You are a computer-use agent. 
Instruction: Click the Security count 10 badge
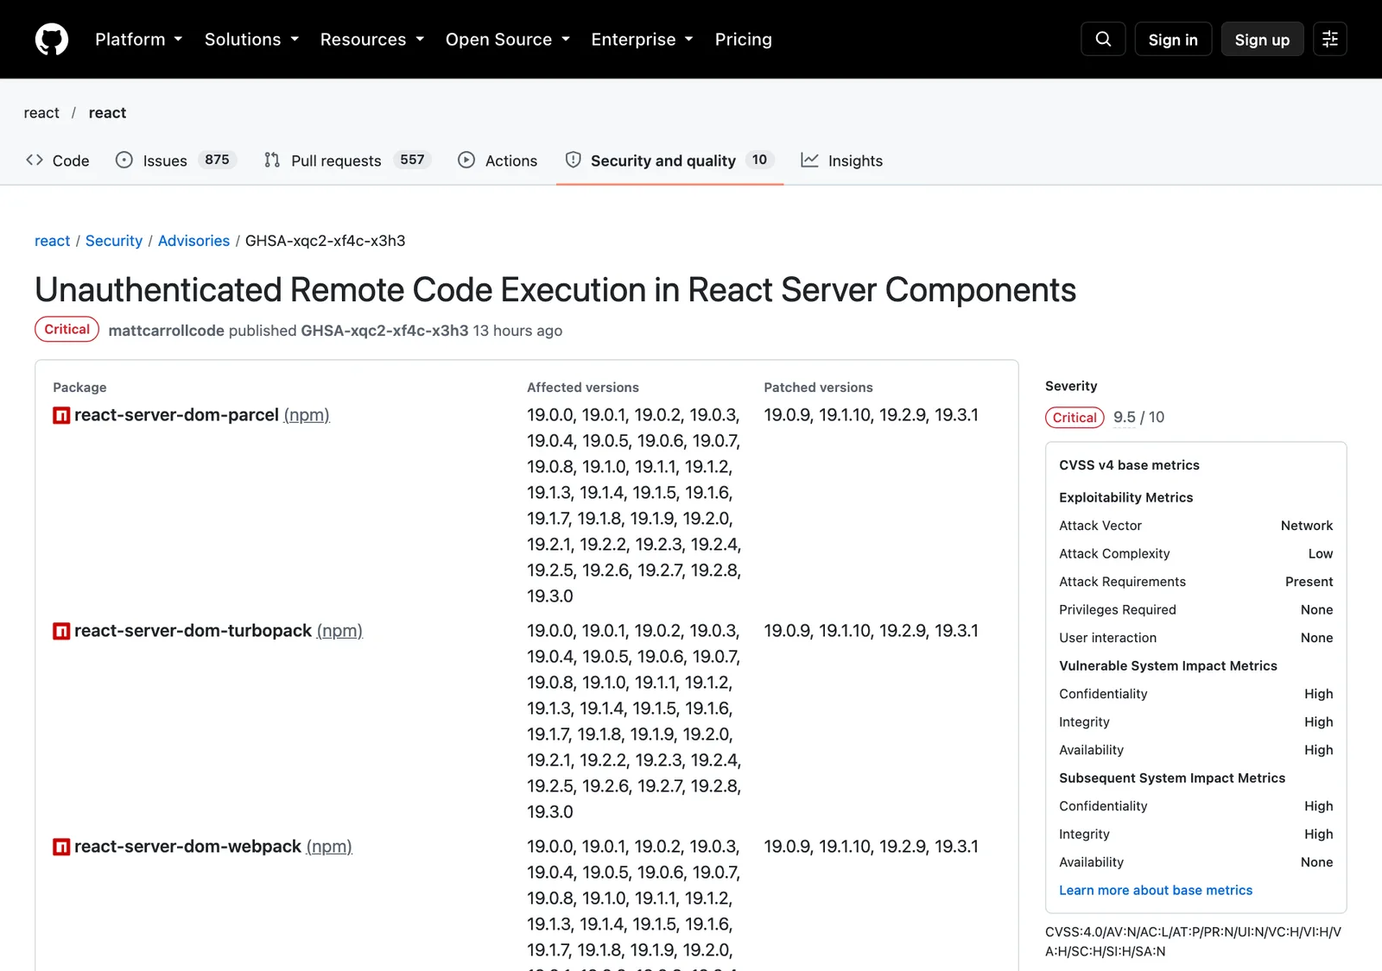click(759, 160)
